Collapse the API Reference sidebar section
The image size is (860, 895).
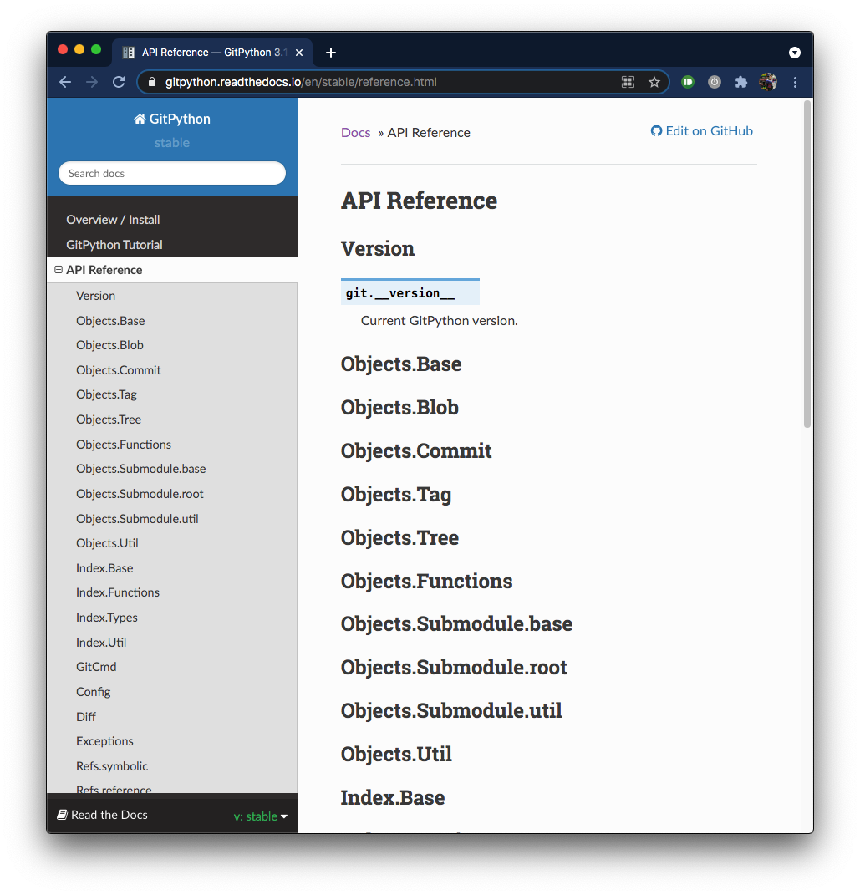(59, 269)
